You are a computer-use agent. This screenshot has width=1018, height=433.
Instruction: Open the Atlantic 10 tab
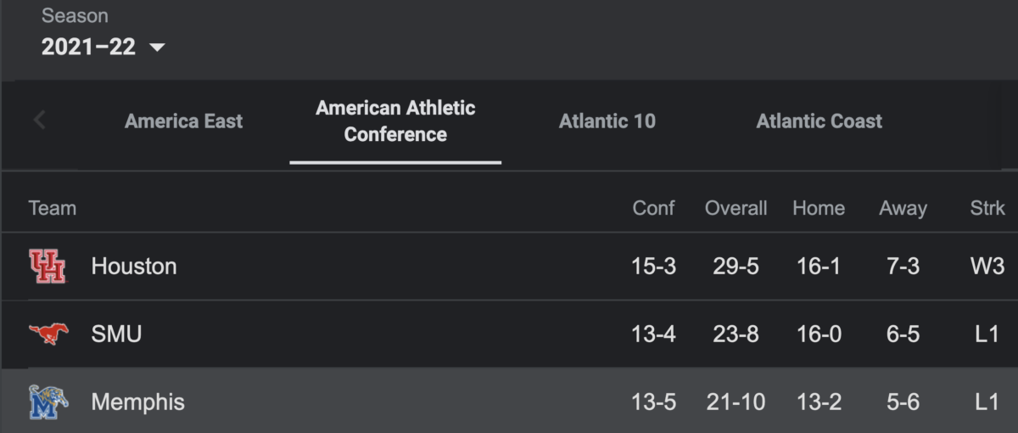[607, 121]
